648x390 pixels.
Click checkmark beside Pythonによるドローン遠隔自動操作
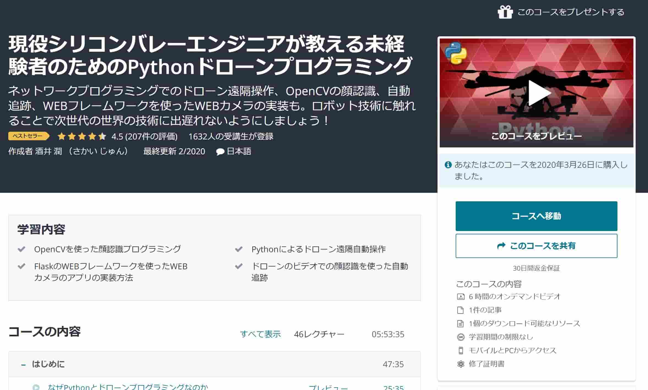pos(239,249)
